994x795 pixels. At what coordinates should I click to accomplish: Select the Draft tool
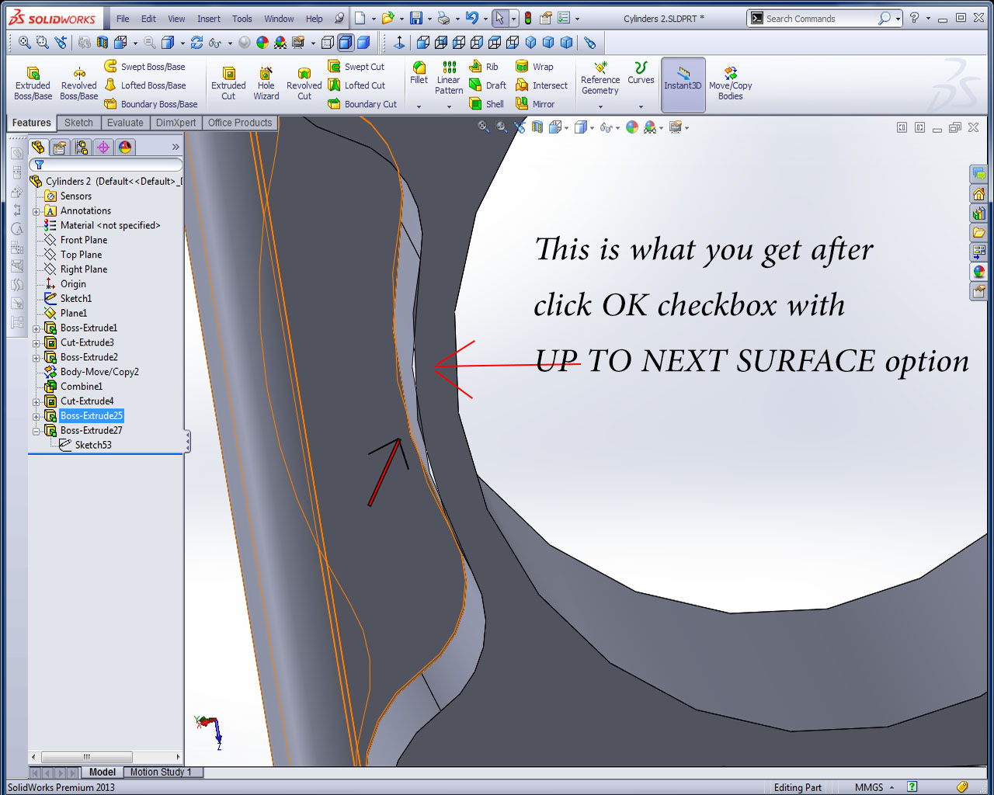(x=488, y=85)
